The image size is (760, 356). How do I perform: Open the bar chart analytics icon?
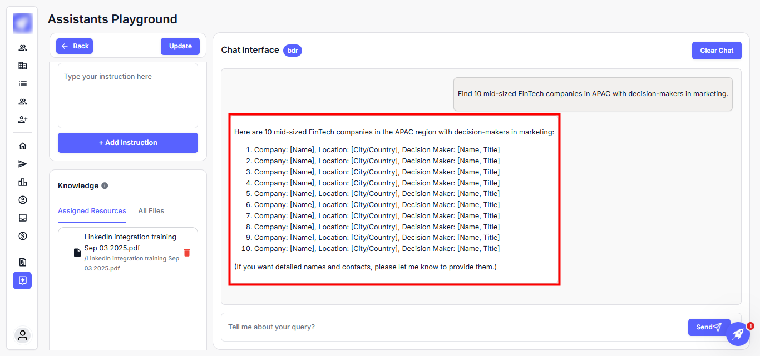tap(23, 182)
